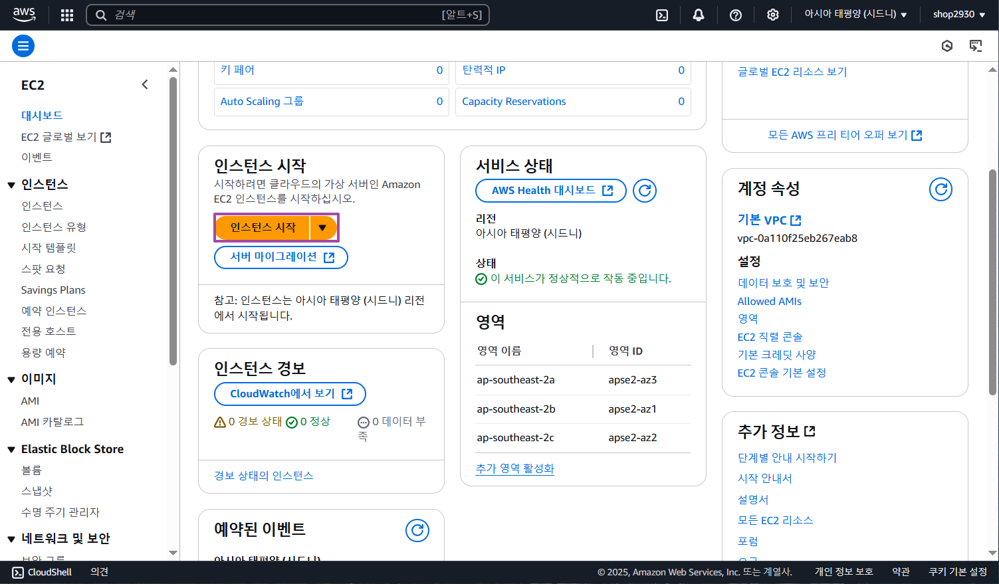Refresh the service status panel

[645, 191]
